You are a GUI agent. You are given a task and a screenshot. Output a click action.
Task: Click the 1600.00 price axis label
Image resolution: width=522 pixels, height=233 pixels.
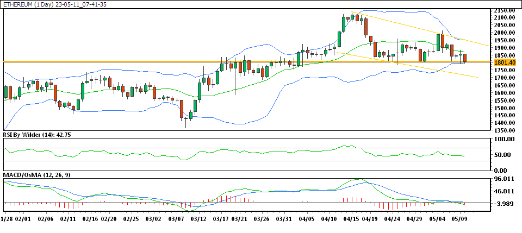505,93
